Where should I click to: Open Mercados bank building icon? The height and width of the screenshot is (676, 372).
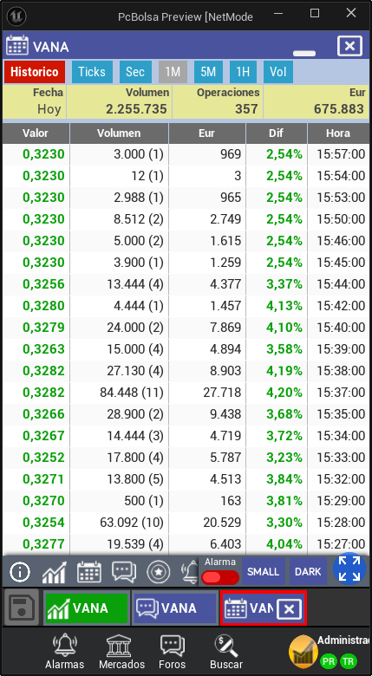[121, 646]
